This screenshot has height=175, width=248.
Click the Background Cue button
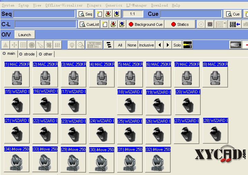coord(145,24)
